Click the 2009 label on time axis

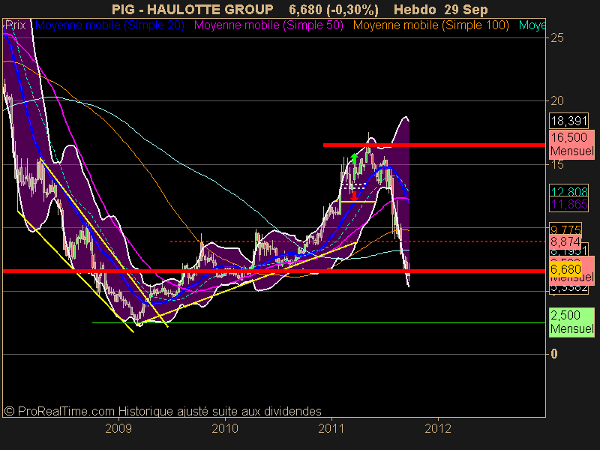pos(118,428)
